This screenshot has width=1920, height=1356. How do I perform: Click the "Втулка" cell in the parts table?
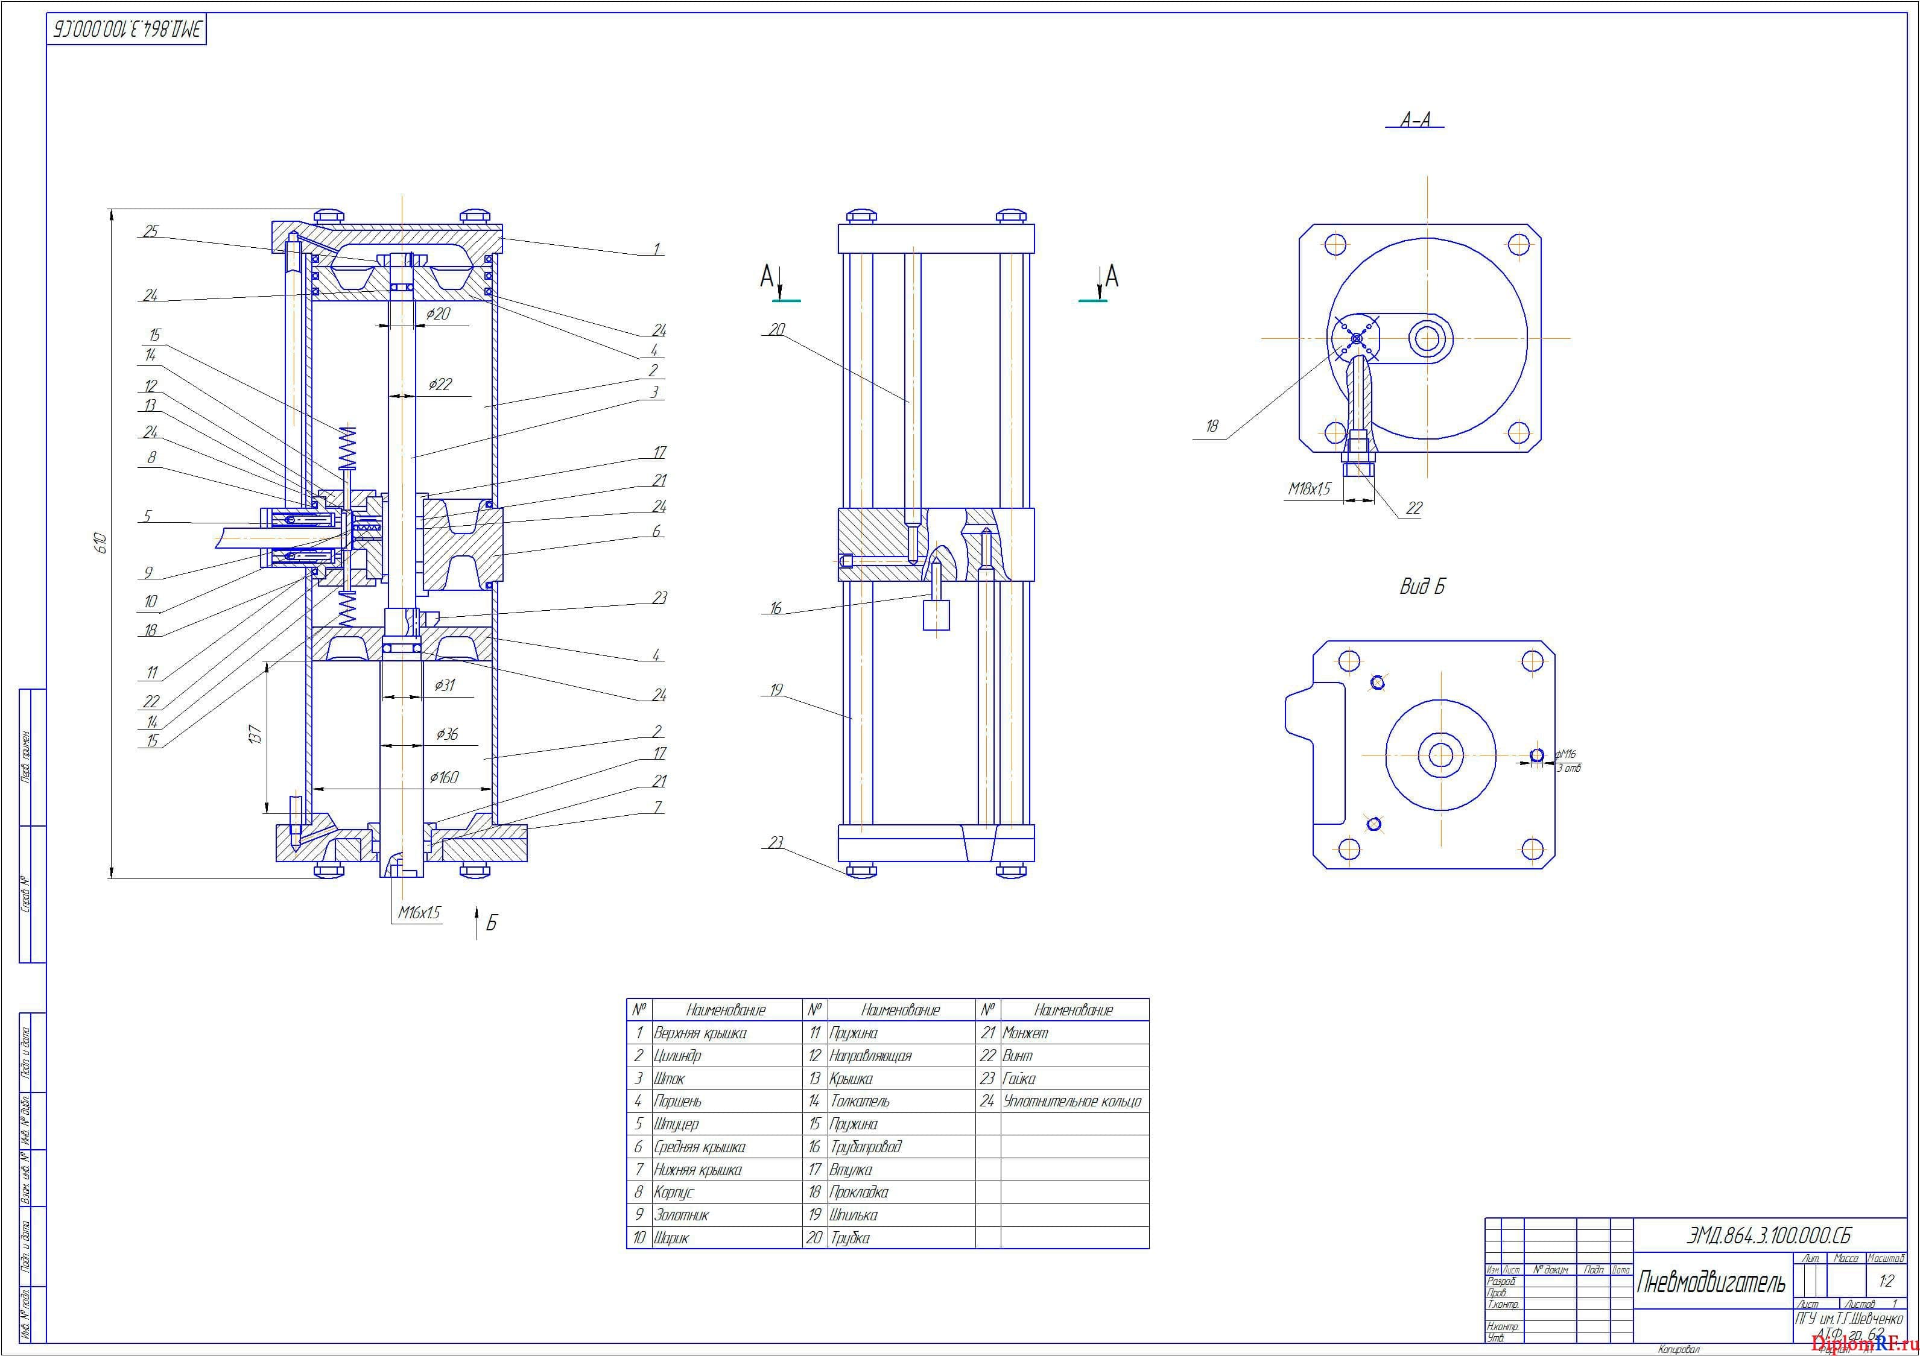[x=851, y=1170]
